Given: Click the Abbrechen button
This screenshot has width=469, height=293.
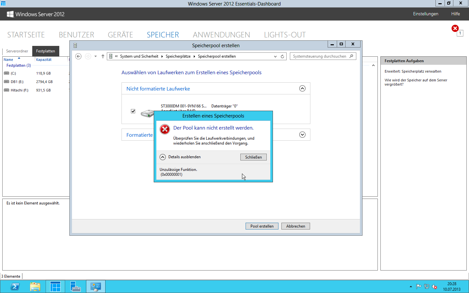Looking at the screenshot, I should click(x=296, y=226).
